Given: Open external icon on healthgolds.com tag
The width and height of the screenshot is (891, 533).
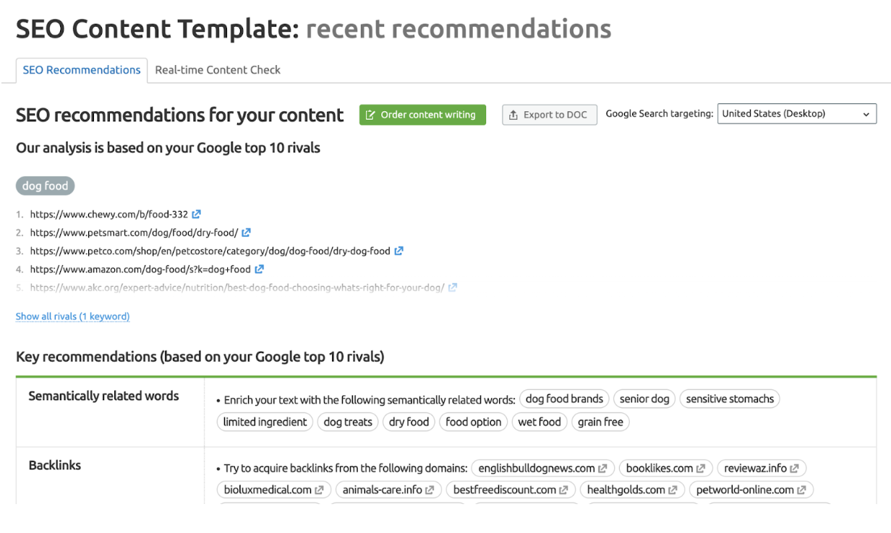Looking at the screenshot, I should coord(673,490).
